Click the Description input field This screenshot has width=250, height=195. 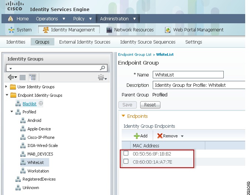(x=199, y=85)
